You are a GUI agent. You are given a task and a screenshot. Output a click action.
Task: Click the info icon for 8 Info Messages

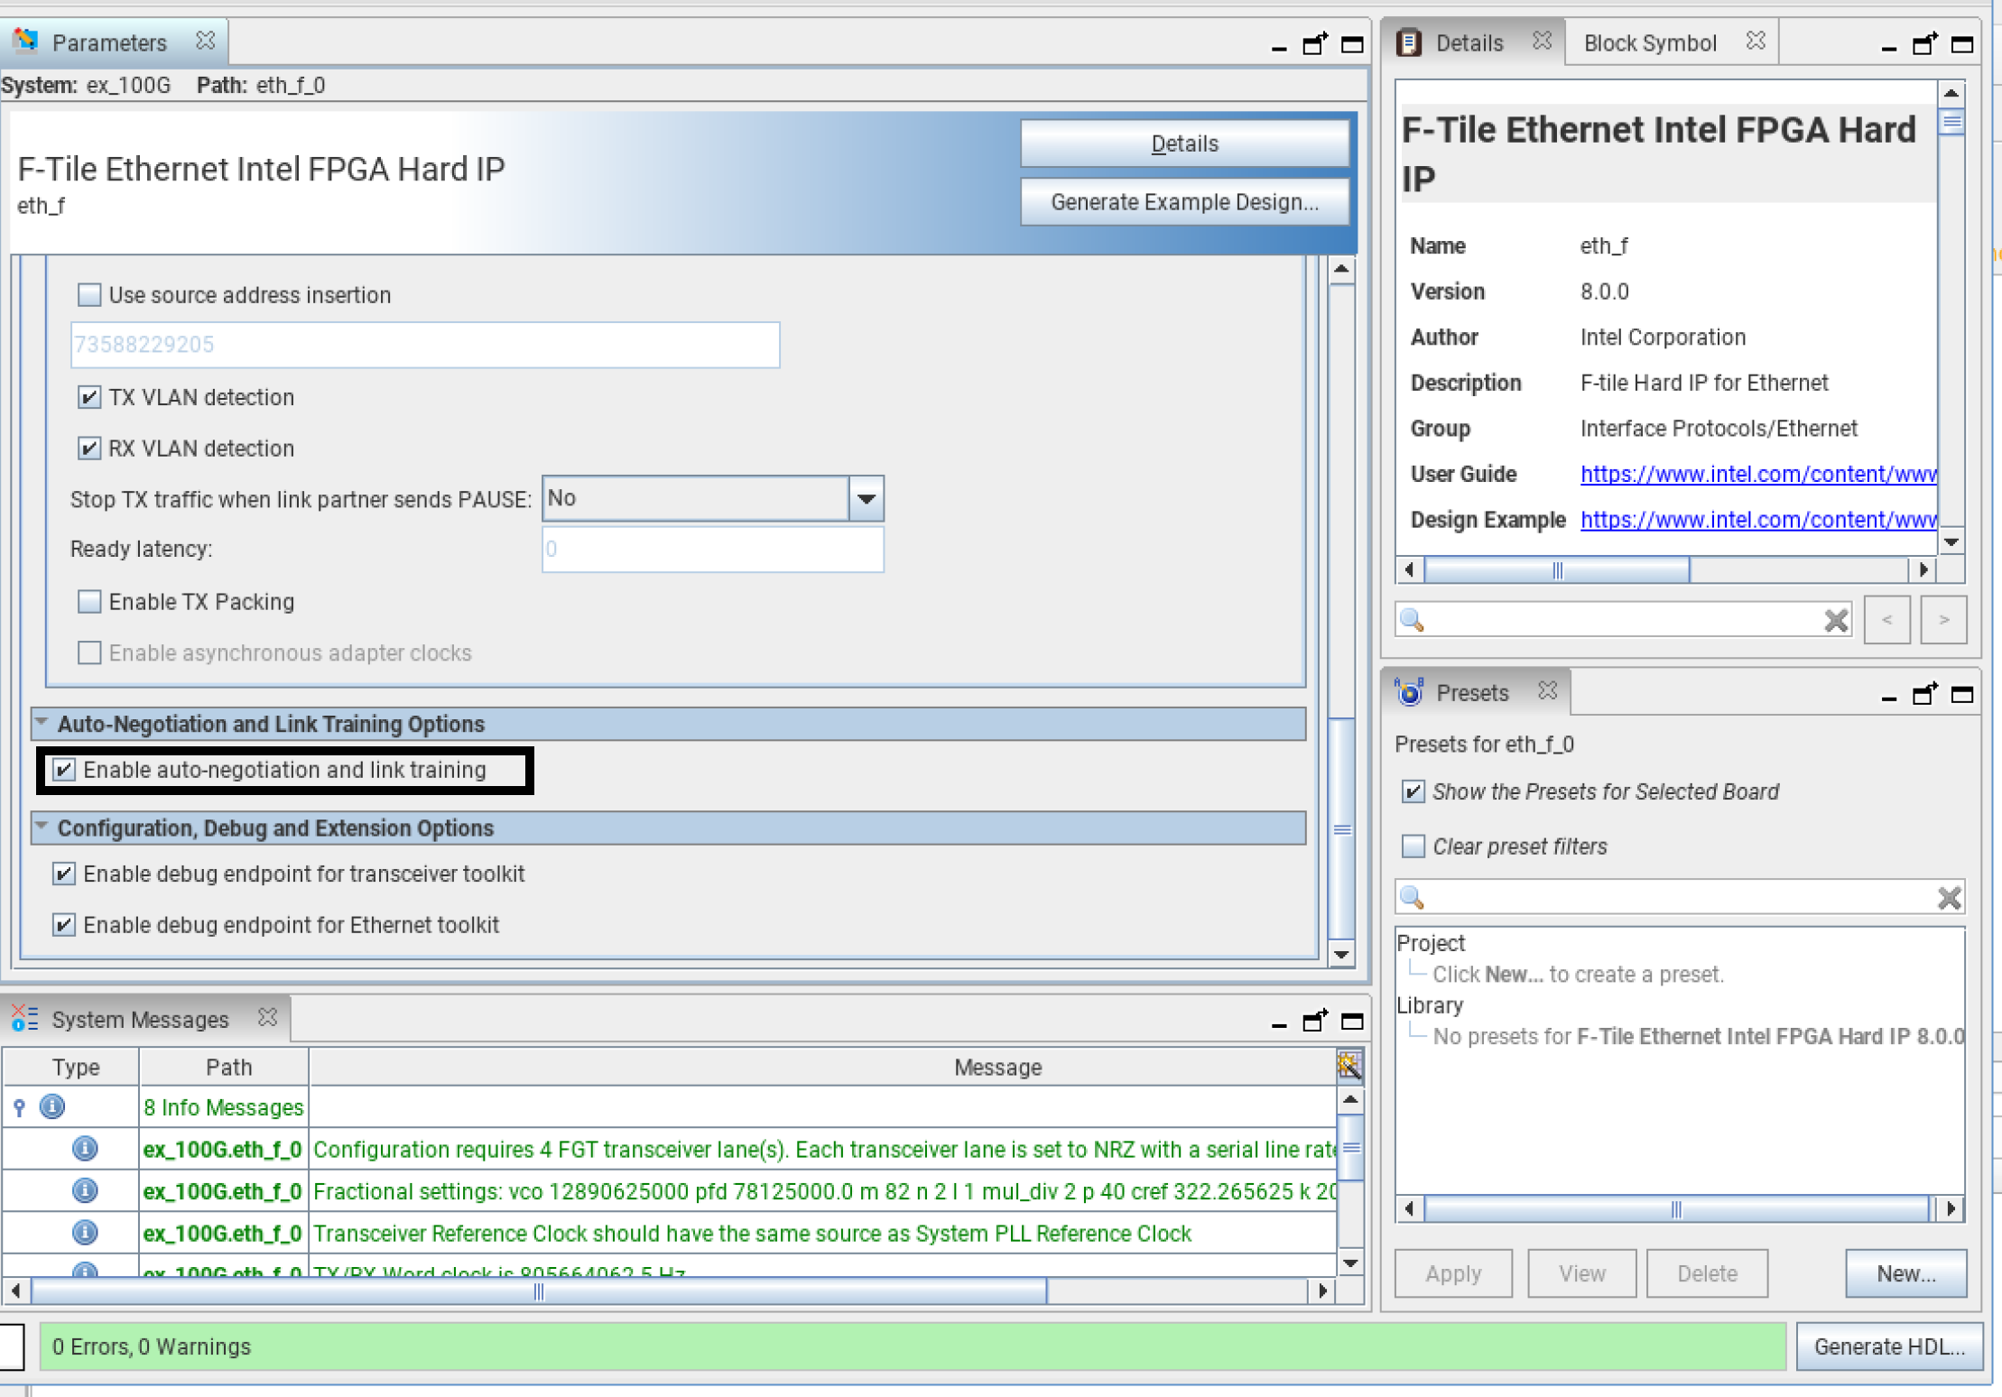[x=52, y=1106]
